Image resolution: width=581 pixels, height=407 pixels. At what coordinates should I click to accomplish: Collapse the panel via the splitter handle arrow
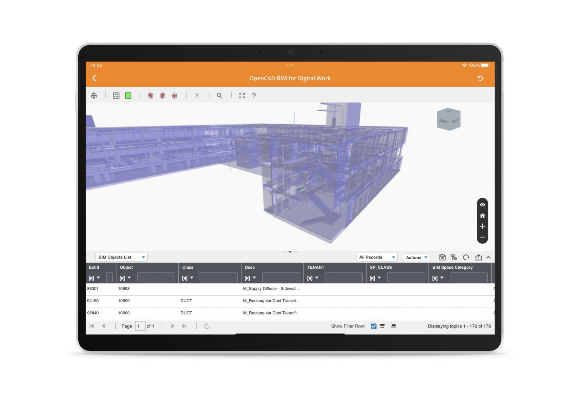[290, 252]
